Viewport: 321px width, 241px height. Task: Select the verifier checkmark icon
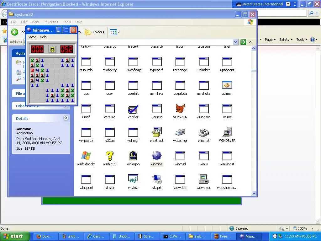point(133,109)
